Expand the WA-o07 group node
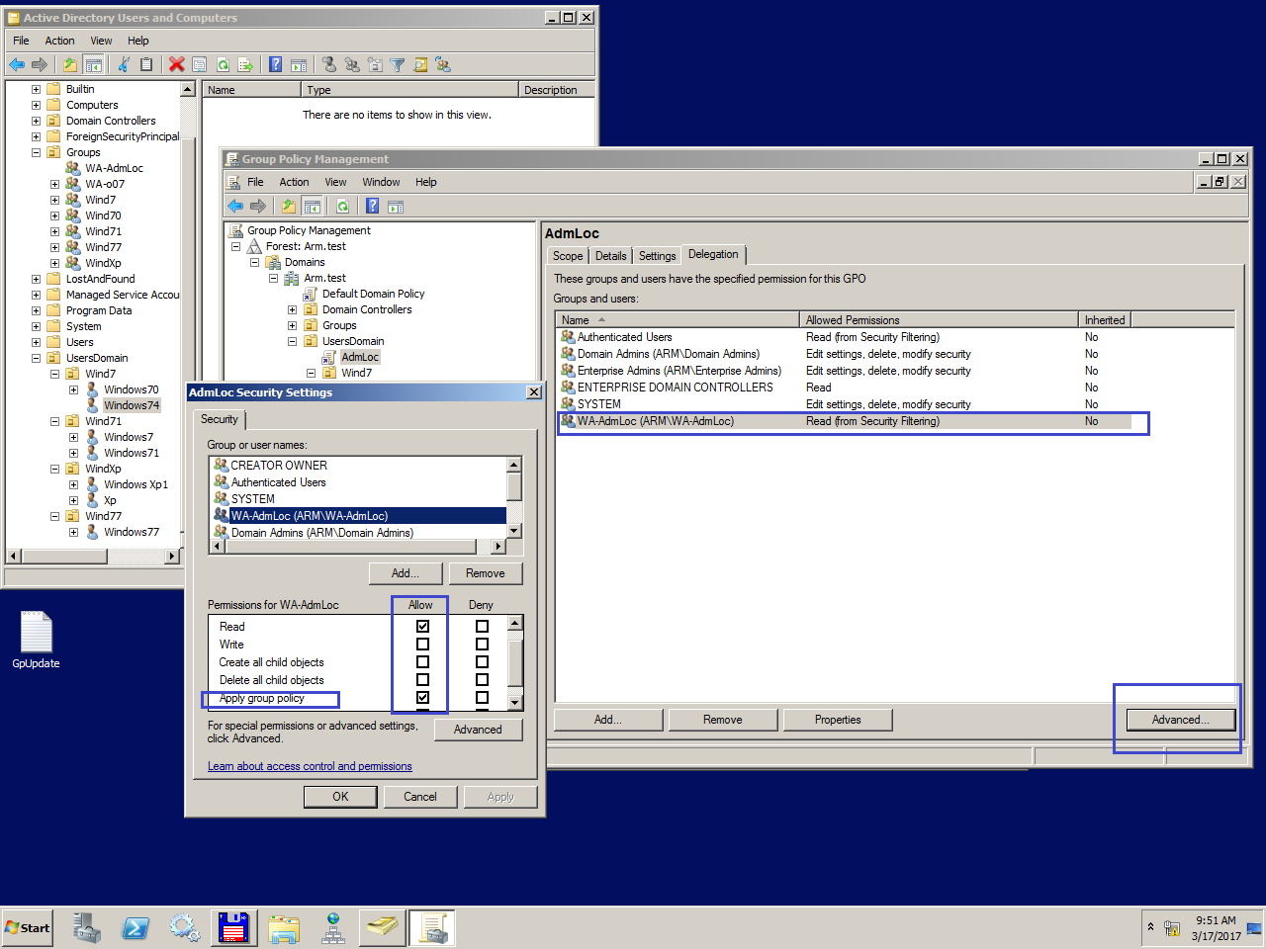 pyautogui.click(x=54, y=184)
